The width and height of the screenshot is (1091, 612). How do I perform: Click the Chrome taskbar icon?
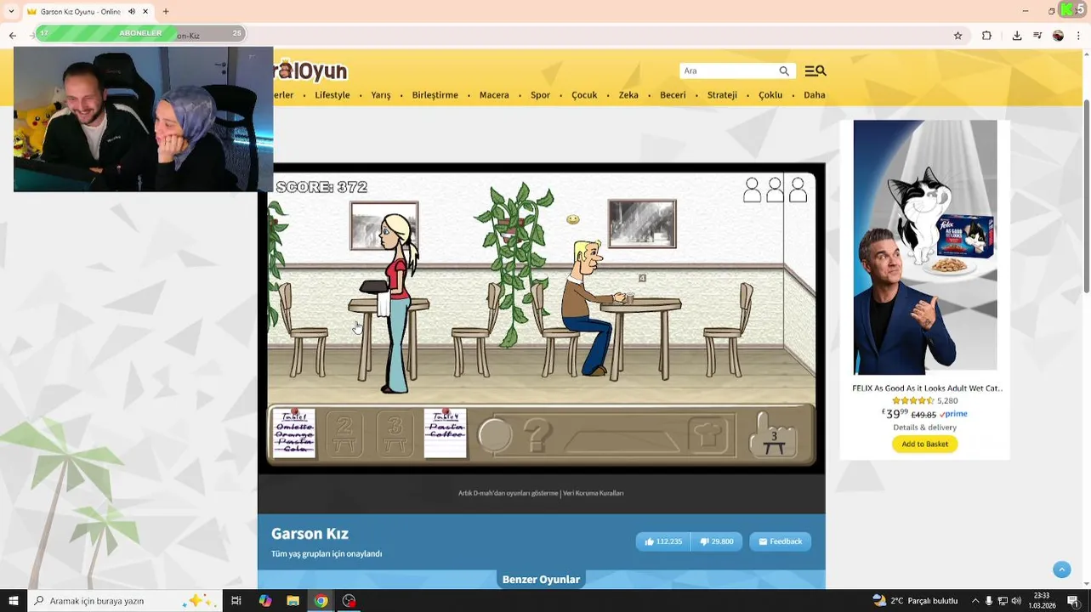(321, 601)
